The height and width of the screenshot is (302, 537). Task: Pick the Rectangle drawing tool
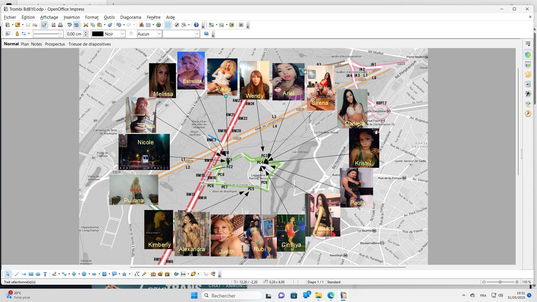31,274
